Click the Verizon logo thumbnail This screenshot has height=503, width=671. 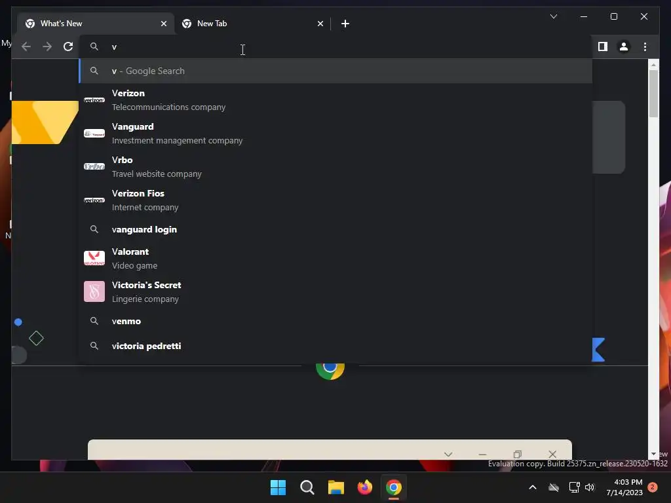(x=94, y=100)
